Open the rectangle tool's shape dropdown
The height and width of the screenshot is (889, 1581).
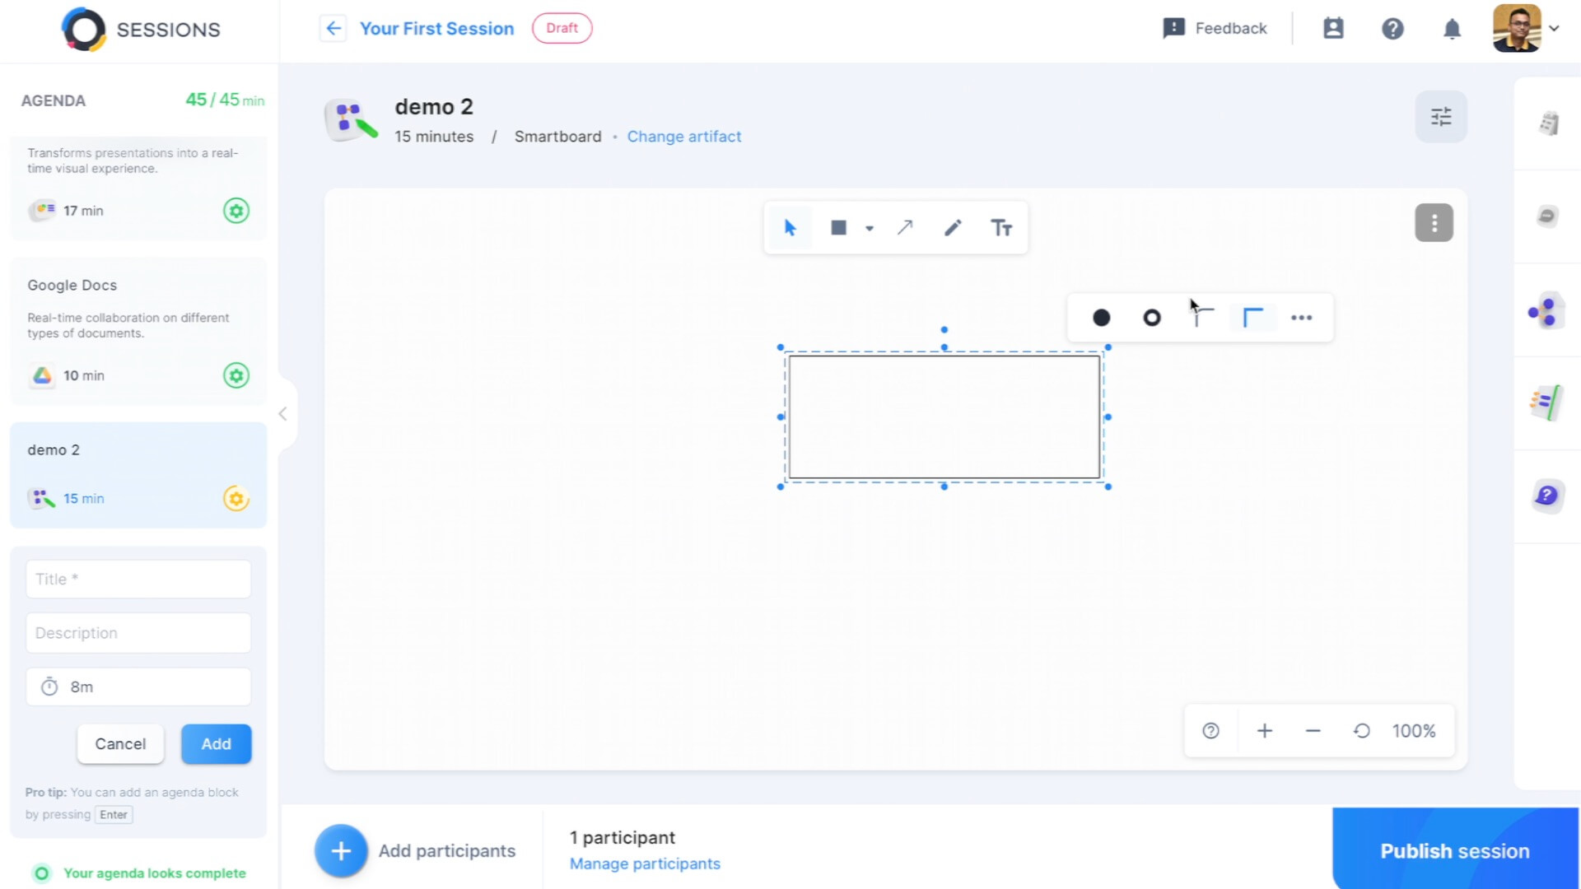click(870, 227)
